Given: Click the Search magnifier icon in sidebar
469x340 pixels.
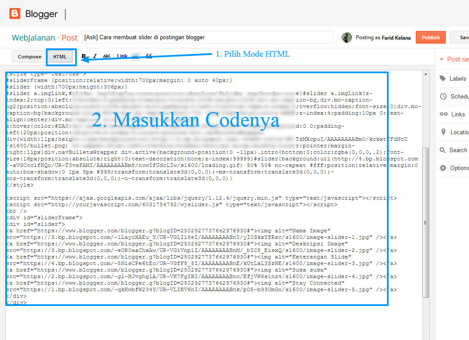Looking at the screenshot, I should (x=443, y=150).
